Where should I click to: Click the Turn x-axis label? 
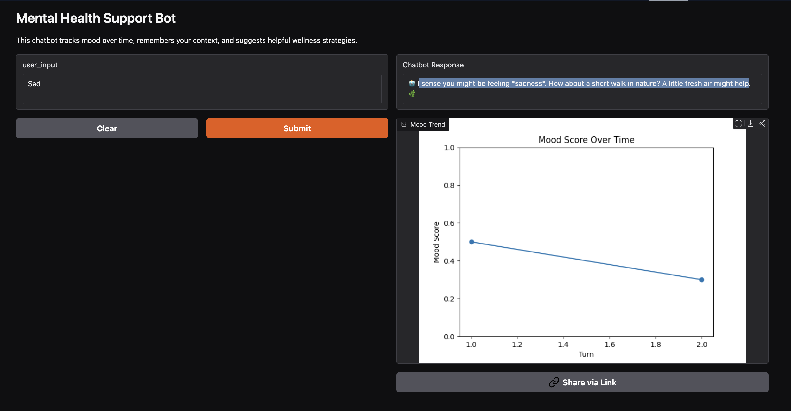pos(586,354)
